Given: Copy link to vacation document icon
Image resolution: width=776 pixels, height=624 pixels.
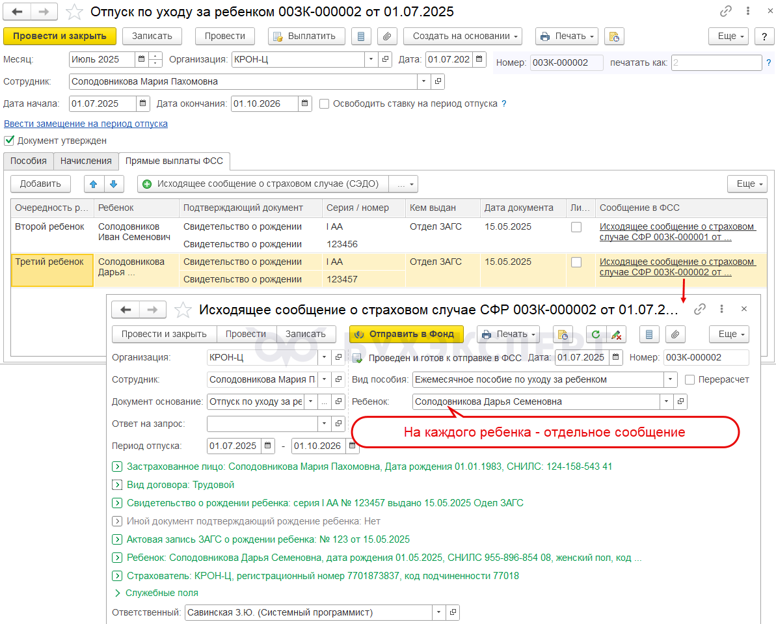Looking at the screenshot, I should pyautogui.click(x=726, y=12).
